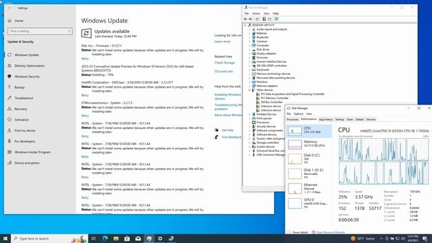Expand Display adapters node
The height and width of the screenshot is (243, 432).
[x=250, y=53]
